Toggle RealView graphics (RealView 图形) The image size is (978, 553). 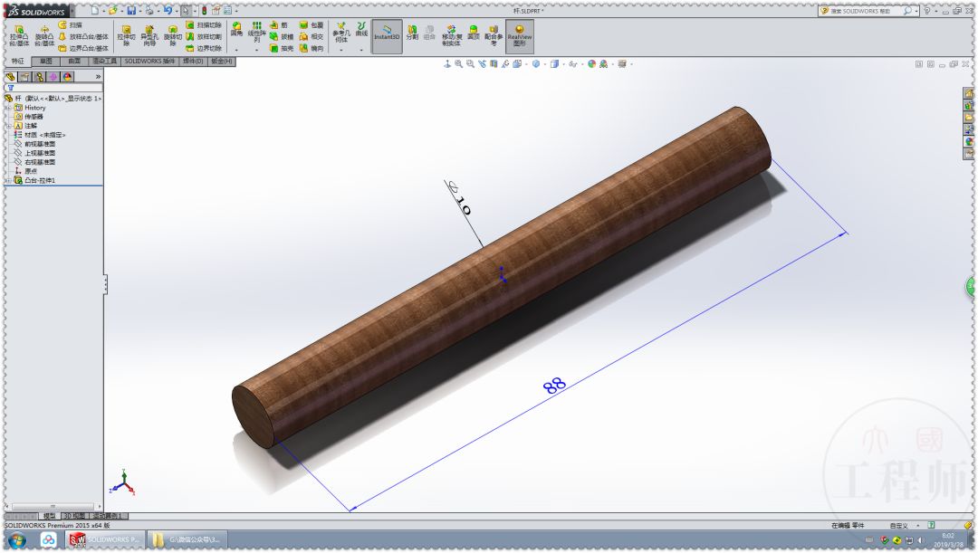point(519,34)
